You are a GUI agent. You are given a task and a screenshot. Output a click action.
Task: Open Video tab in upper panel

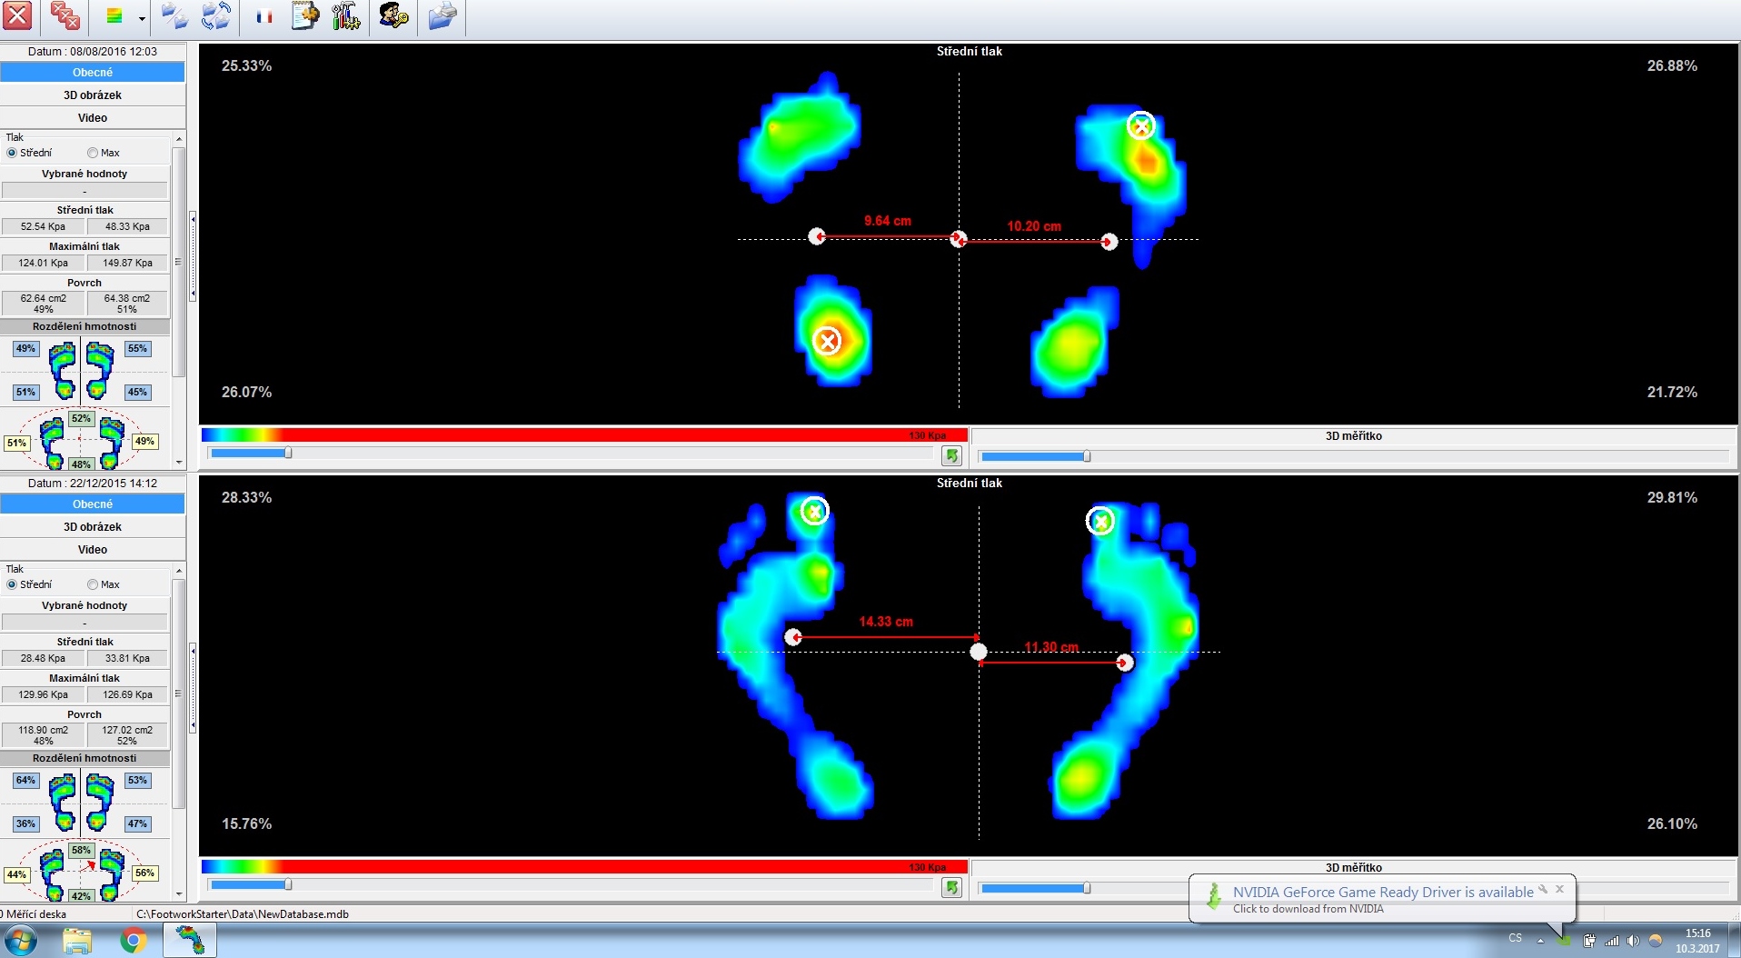93,117
